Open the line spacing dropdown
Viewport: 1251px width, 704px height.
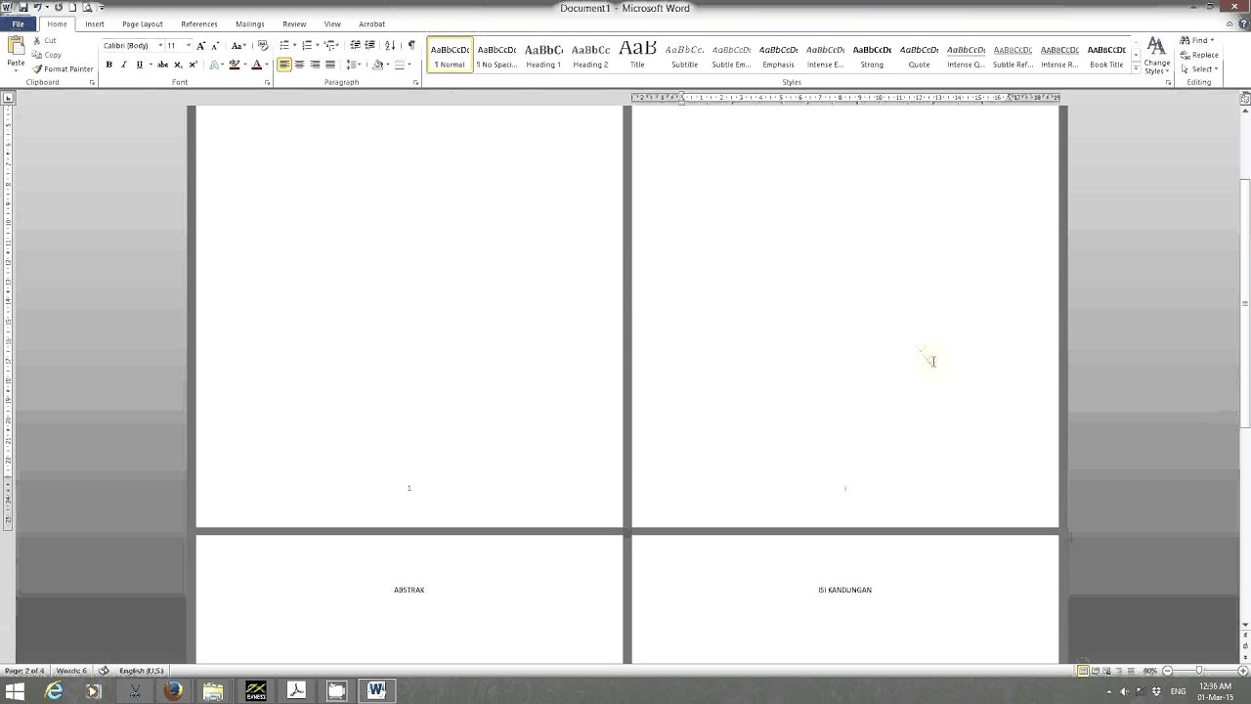(354, 65)
